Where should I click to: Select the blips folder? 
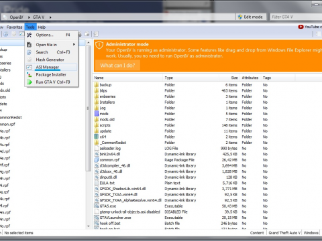[103, 90]
